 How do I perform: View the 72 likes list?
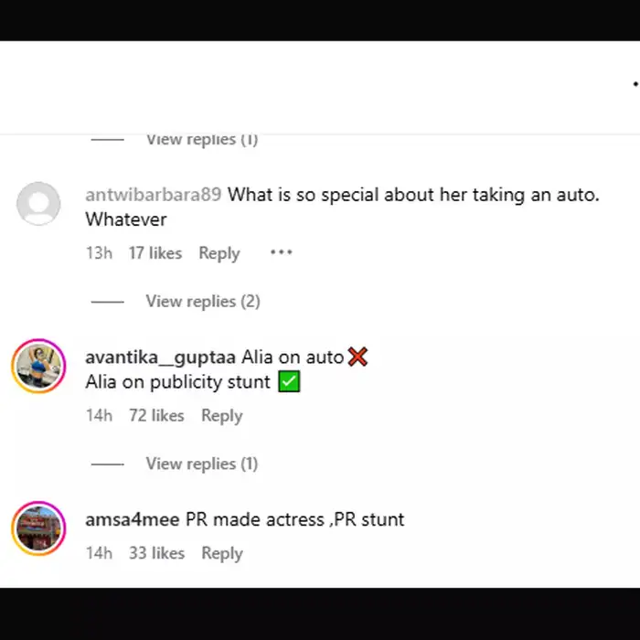[156, 415]
